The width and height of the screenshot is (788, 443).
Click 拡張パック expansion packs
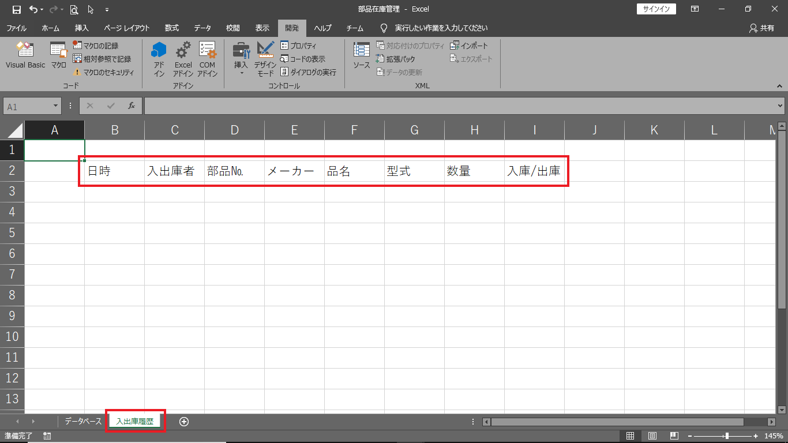[395, 59]
